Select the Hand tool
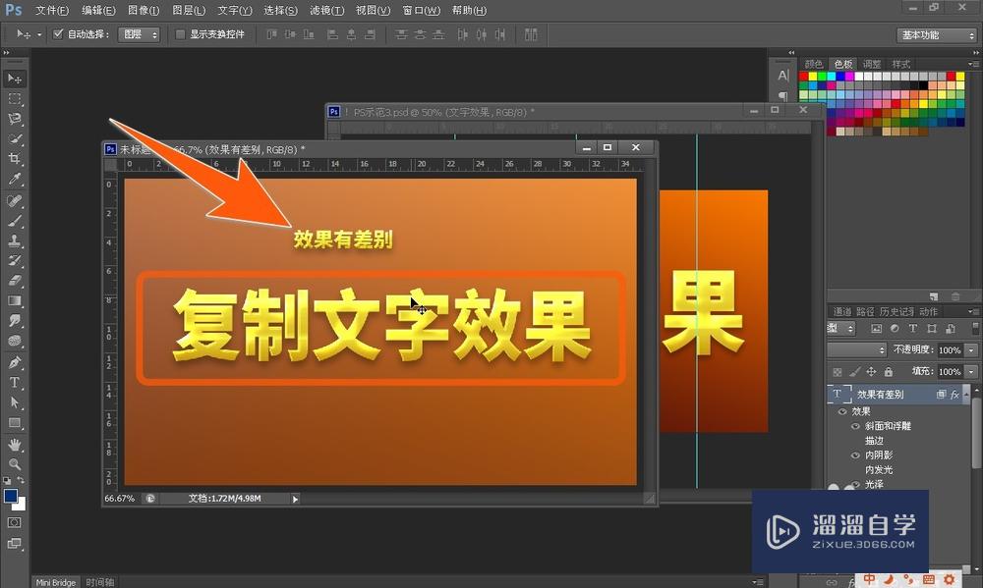The width and height of the screenshot is (983, 588). [x=15, y=445]
